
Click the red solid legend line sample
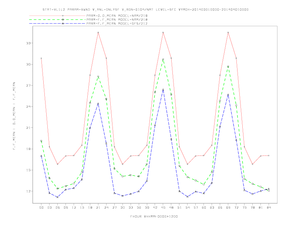(57, 16)
